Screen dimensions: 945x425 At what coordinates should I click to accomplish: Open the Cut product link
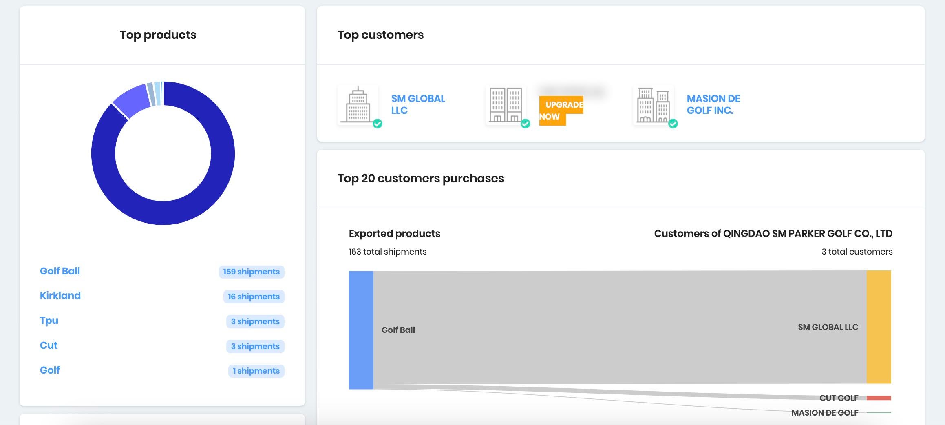pos(49,345)
